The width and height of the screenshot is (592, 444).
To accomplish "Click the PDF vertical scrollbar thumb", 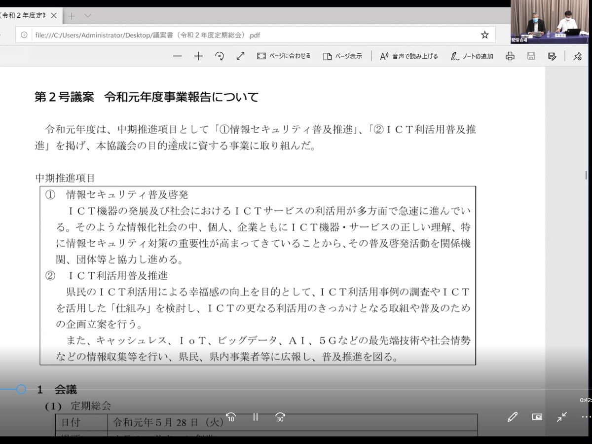I will (586, 176).
